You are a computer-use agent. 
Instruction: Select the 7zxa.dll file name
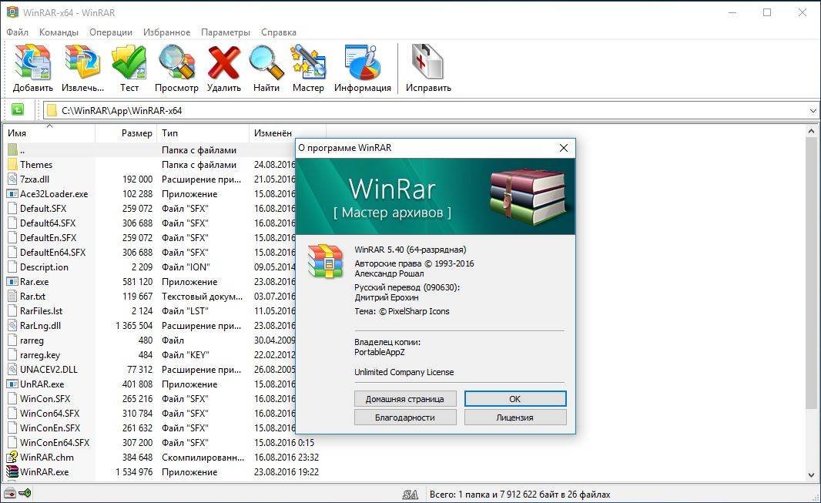(35, 179)
